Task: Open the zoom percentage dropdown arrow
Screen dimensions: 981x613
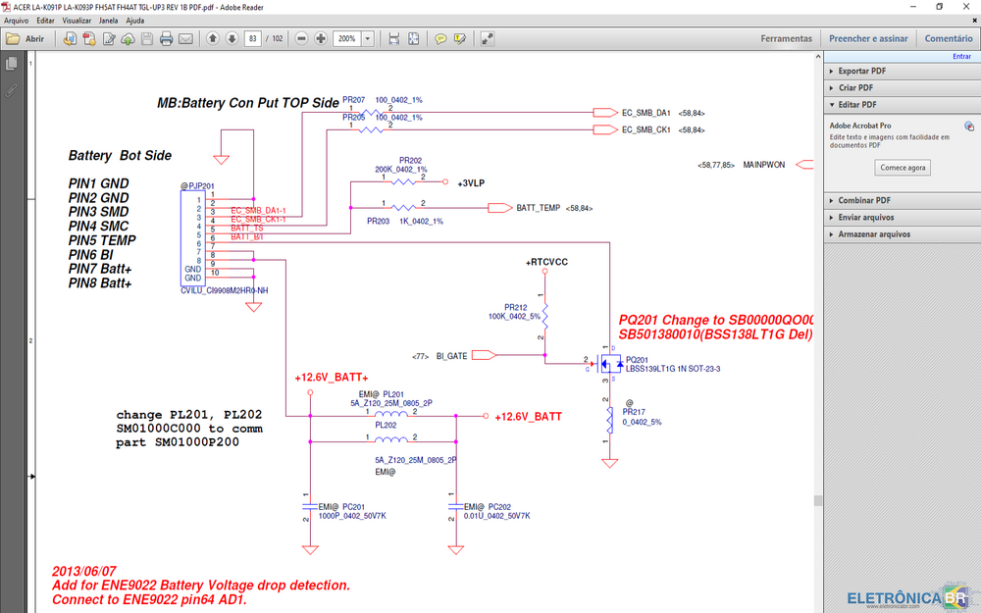Action: pyautogui.click(x=368, y=38)
